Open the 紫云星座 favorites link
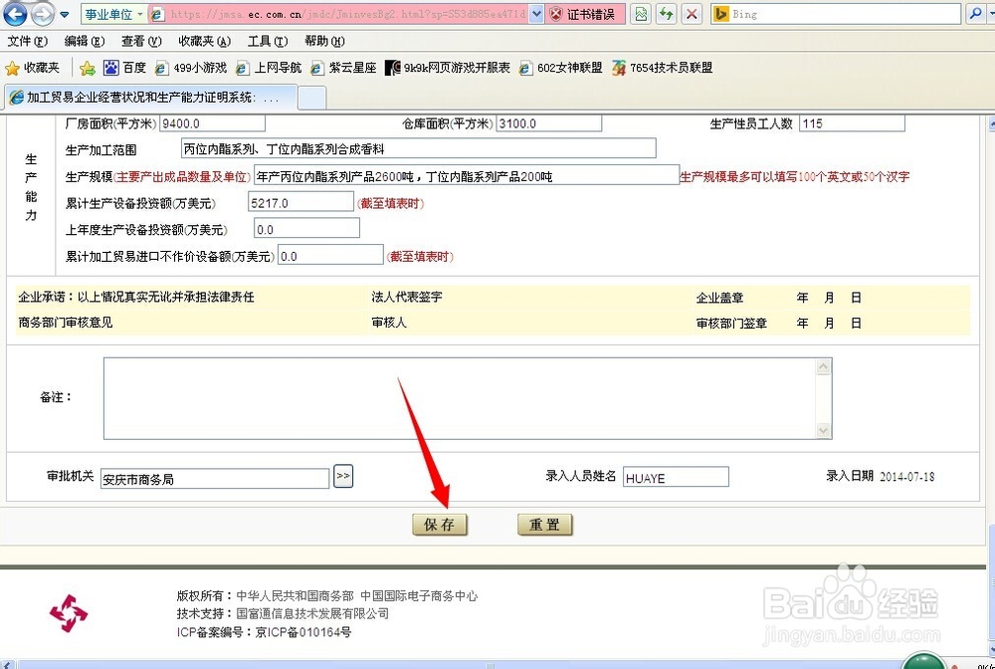The image size is (995, 669). pos(343,68)
